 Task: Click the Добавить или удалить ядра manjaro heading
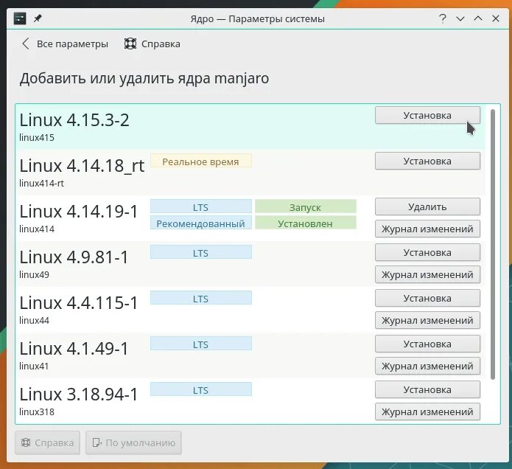pyautogui.click(x=144, y=79)
